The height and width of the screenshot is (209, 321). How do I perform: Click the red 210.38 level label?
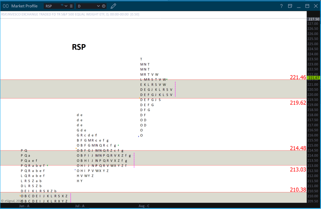coord(298,190)
